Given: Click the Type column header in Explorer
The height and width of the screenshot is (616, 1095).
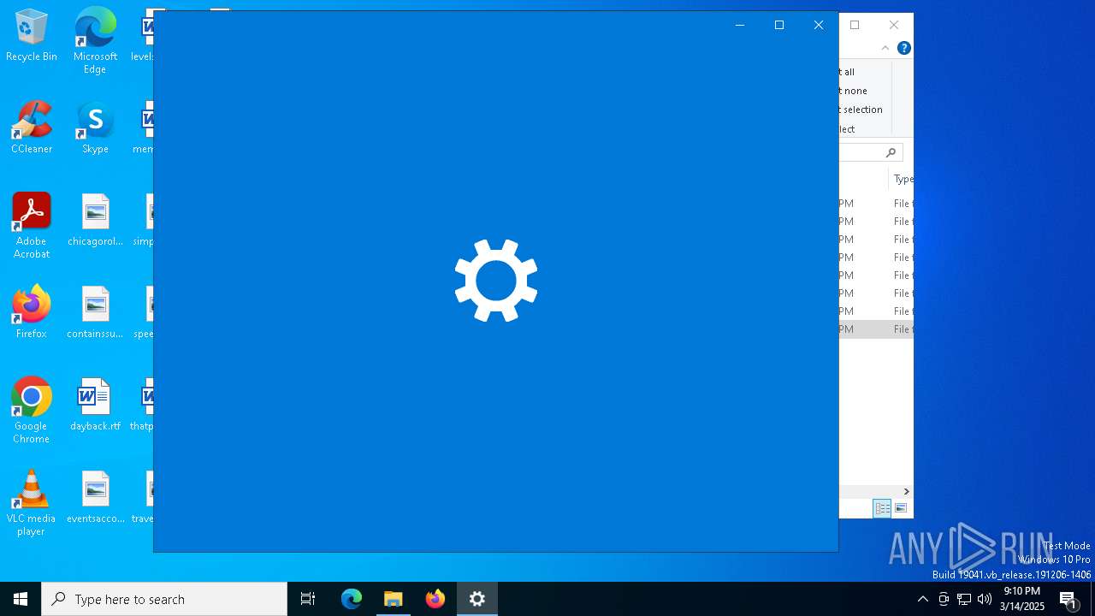Looking at the screenshot, I should pos(903,179).
